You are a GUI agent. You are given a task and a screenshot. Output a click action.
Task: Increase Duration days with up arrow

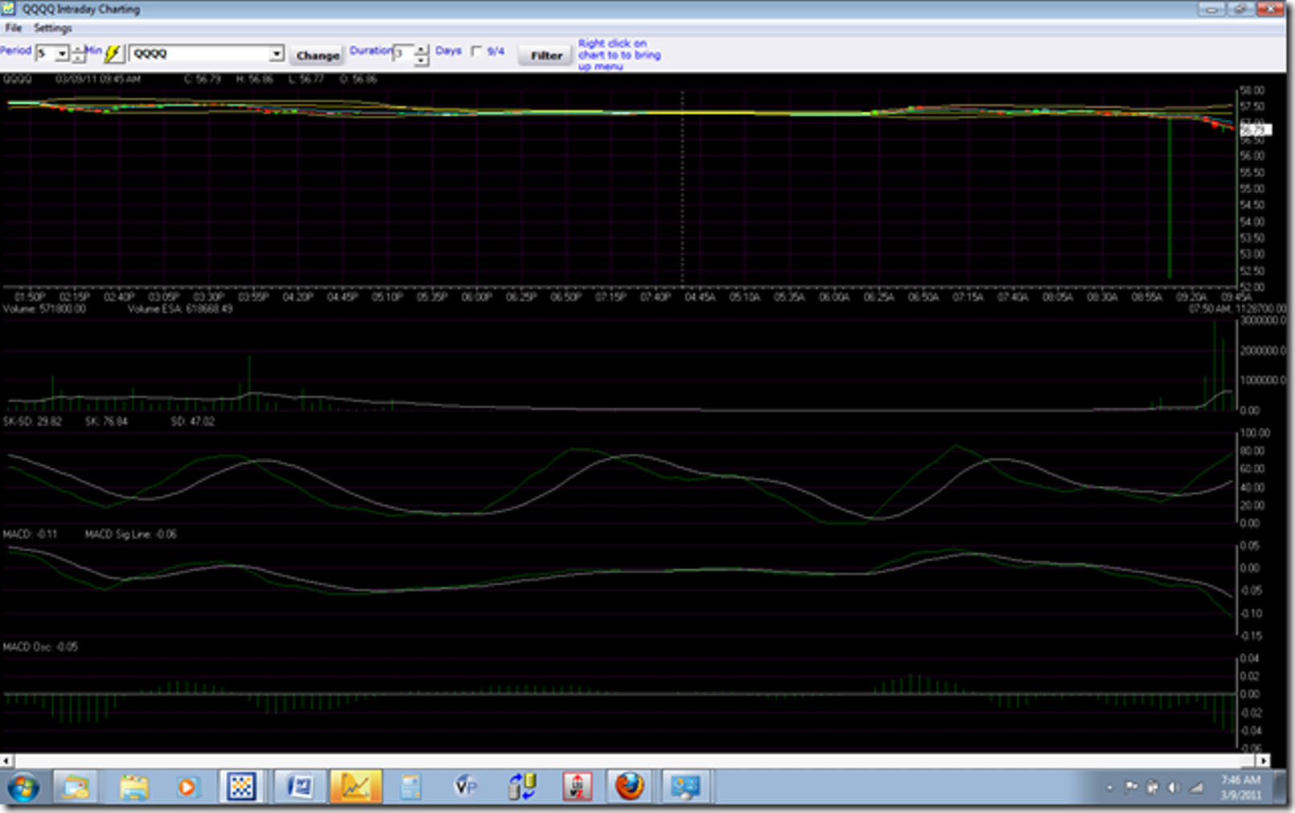coord(421,50)
